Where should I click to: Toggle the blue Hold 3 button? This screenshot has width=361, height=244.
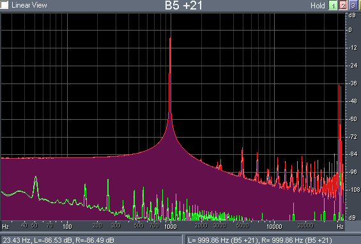[x=353, y=6]
